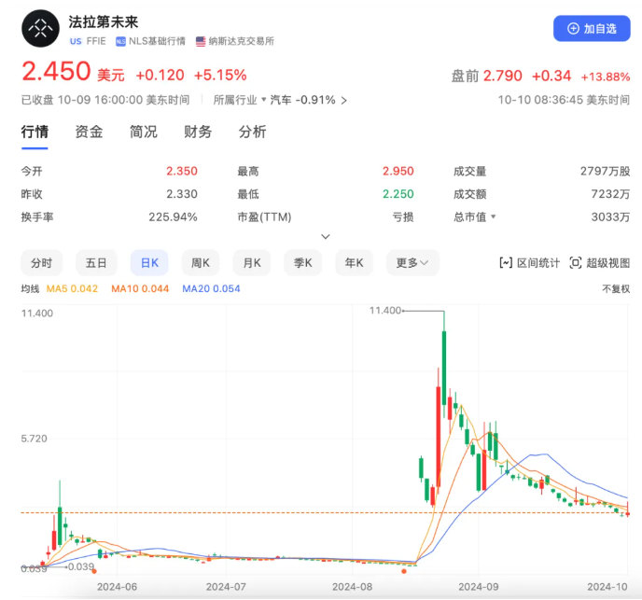Select the 分时 chart period
642x600 pixels.
pos(41,263)
